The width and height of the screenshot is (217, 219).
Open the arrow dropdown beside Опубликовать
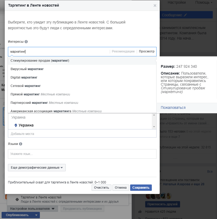(36, 215)
